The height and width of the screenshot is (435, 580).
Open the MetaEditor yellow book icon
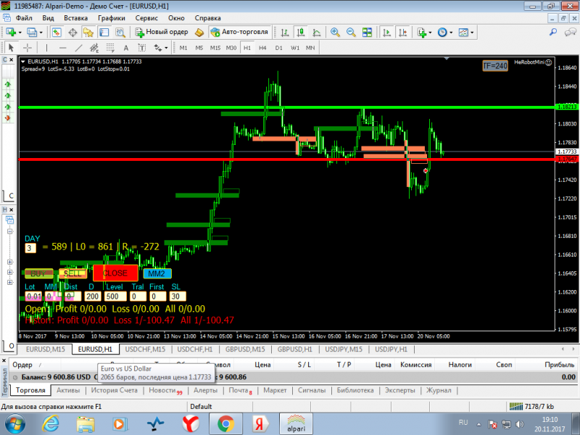(199, 33)
